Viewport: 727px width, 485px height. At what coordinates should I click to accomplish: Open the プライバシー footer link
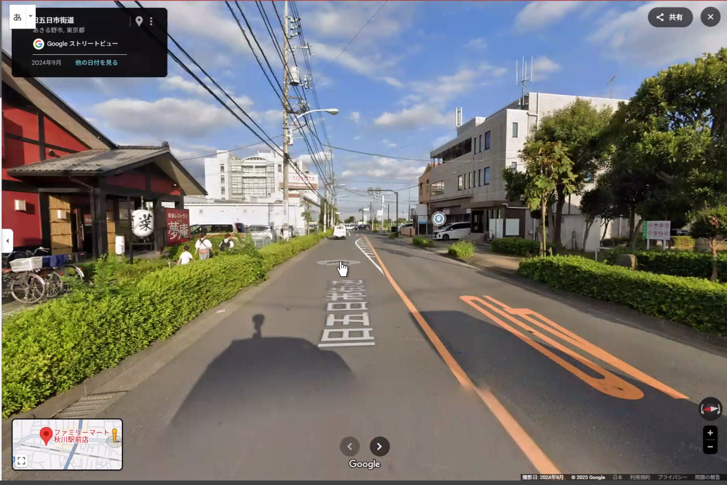pyautogui.click(x=672, y=477)
